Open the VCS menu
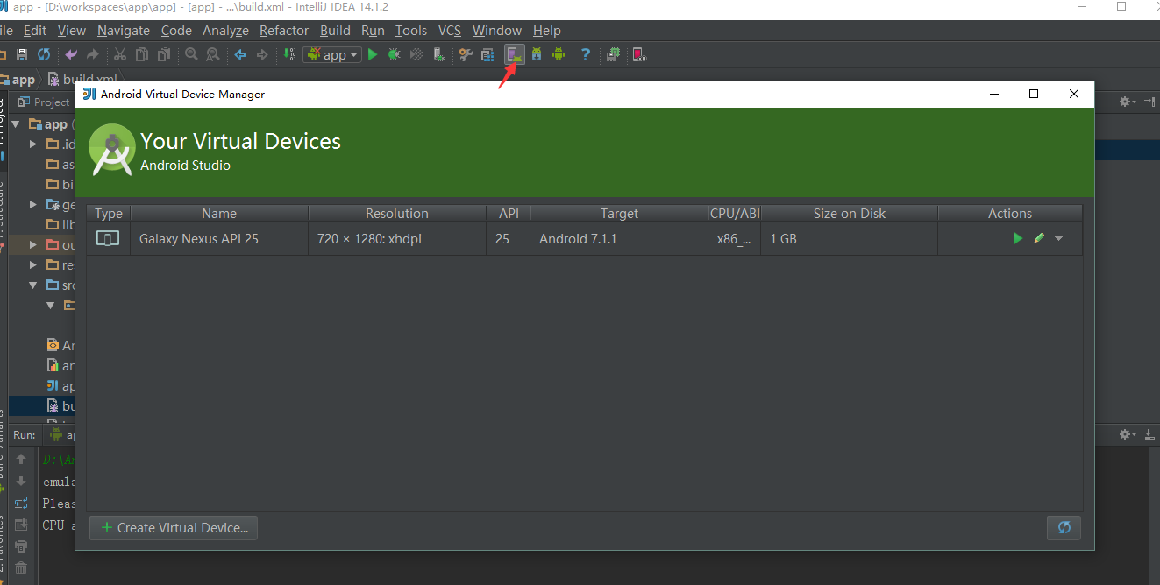 [450, 30]
